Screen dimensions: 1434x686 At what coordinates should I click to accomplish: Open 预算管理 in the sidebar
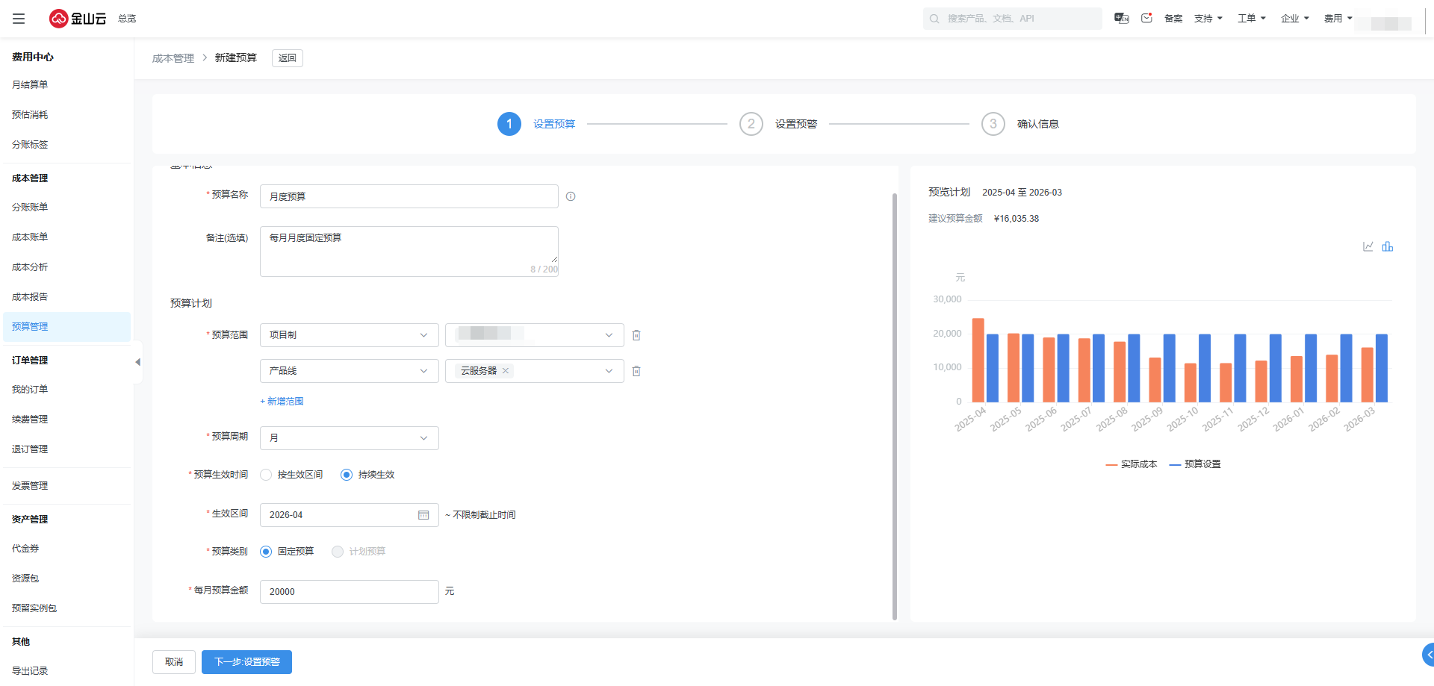click(x=66, y=327)
